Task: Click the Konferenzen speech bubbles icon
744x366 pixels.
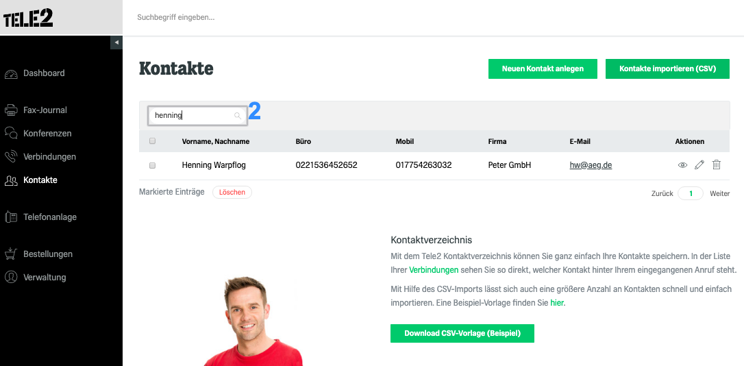Action: [x=11, y=134]
